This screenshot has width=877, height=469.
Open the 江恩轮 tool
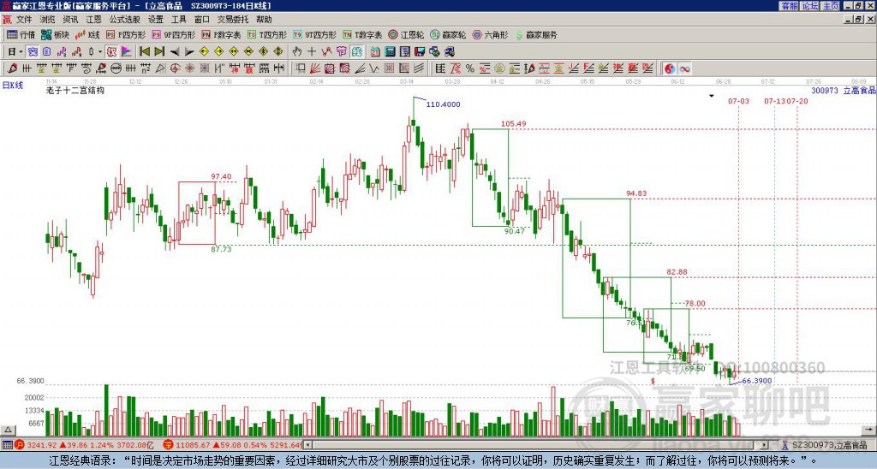[x=406, y=34]
